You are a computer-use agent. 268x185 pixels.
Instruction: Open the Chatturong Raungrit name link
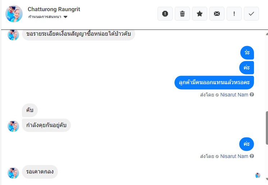pyautogui.click(x=54, y=9)
